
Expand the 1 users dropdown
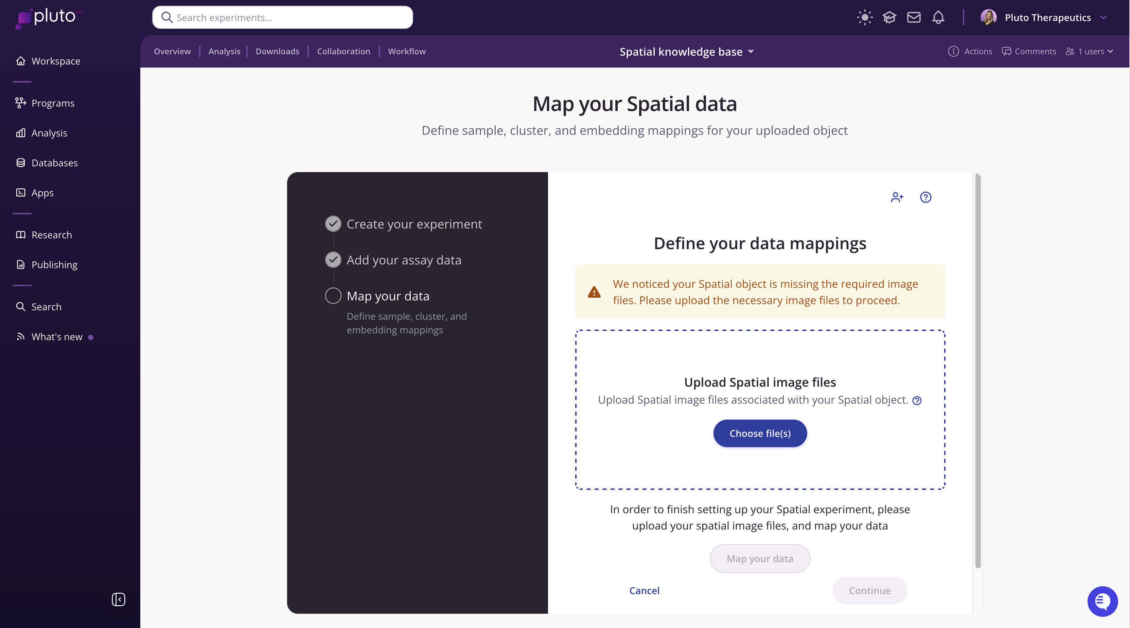(1090, 51)
